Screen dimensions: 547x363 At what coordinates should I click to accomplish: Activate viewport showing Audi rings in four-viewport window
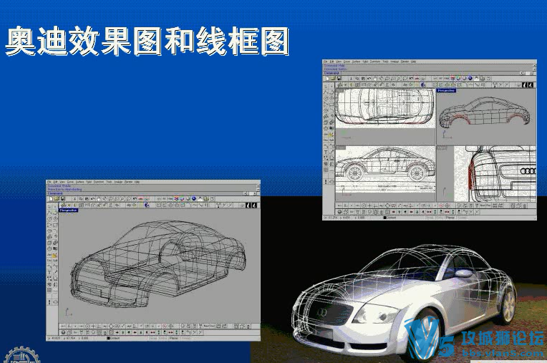tap(486, 173)
